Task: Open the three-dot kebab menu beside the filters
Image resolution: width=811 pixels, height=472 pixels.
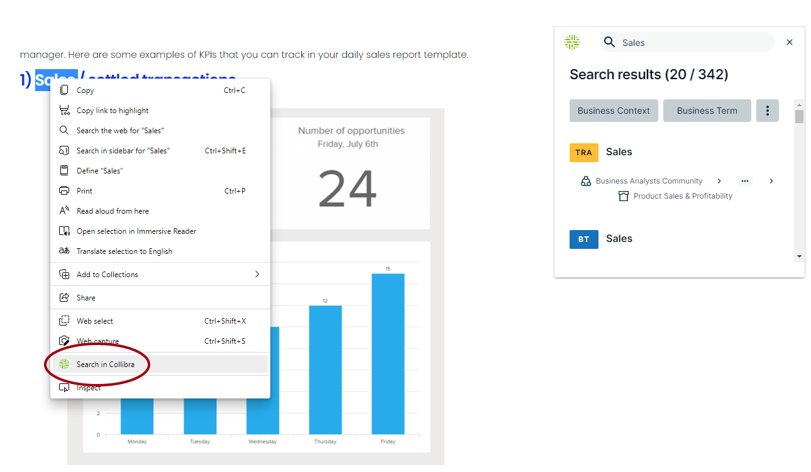Action: (767, 110)
